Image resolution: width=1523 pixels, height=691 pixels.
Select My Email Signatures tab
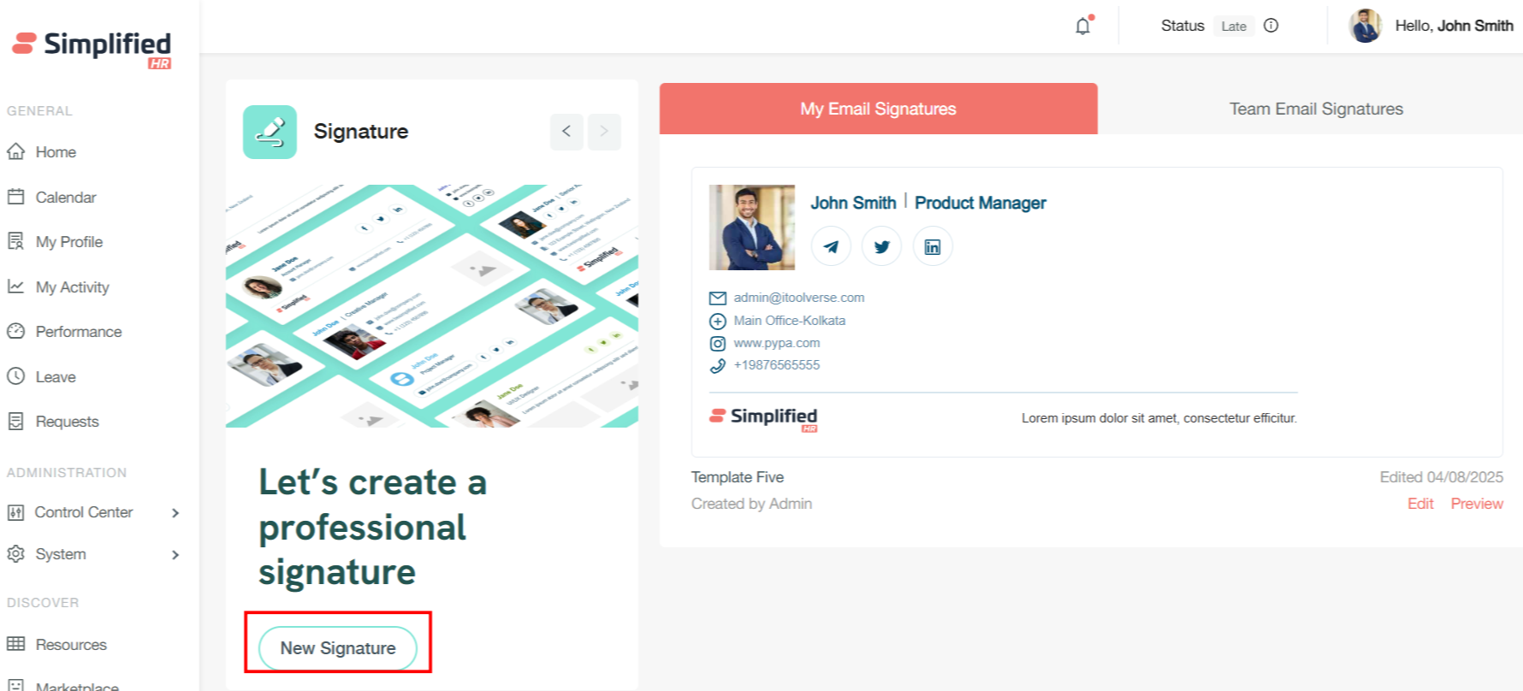tap(878, 109)
